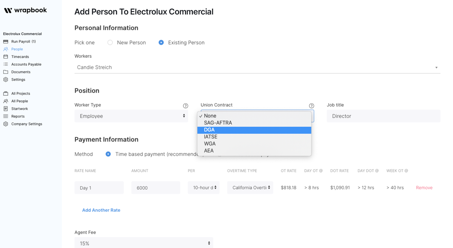Click the Union Contract help icon
The width and height of the screenshot is (453, 248).
311,106
